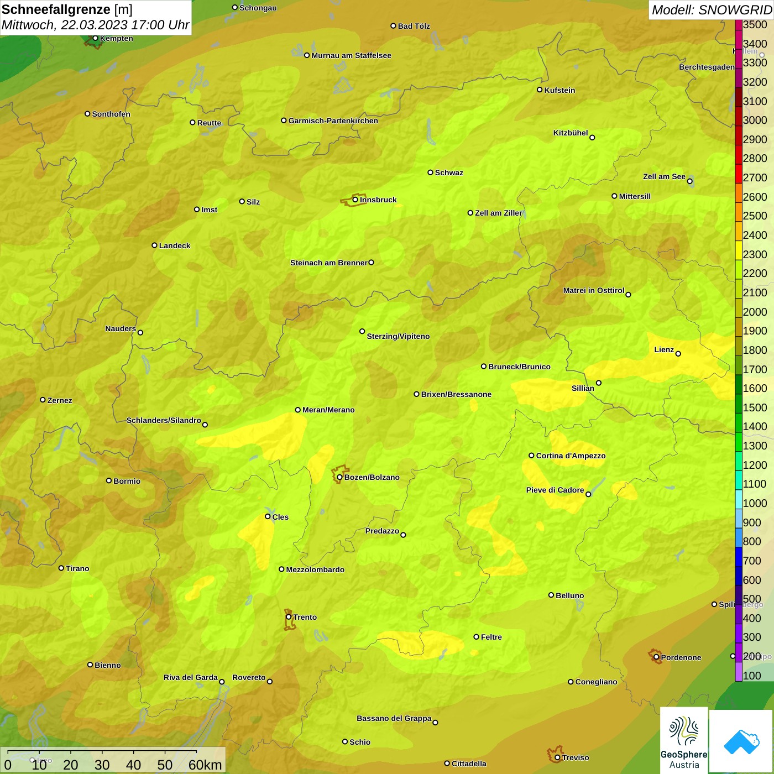Click the 'Schlanders/Silandro' label
This screenshot has width=774, height=774.
pyautogui.click(x=164, y=420)
